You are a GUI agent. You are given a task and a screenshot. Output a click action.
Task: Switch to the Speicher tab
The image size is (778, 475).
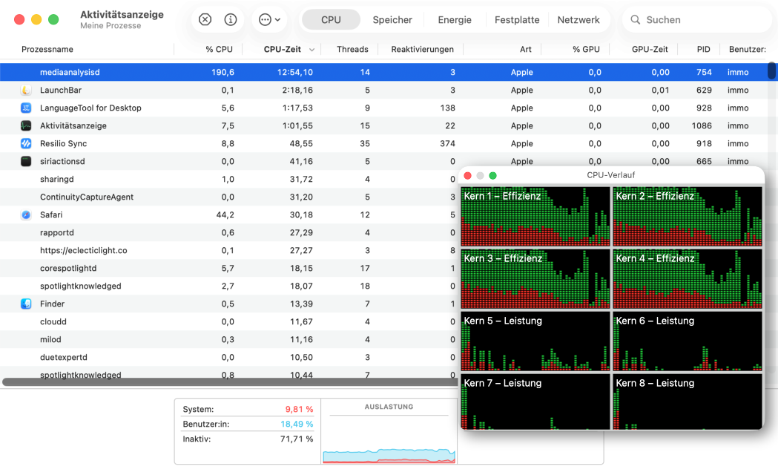(392, 20)
